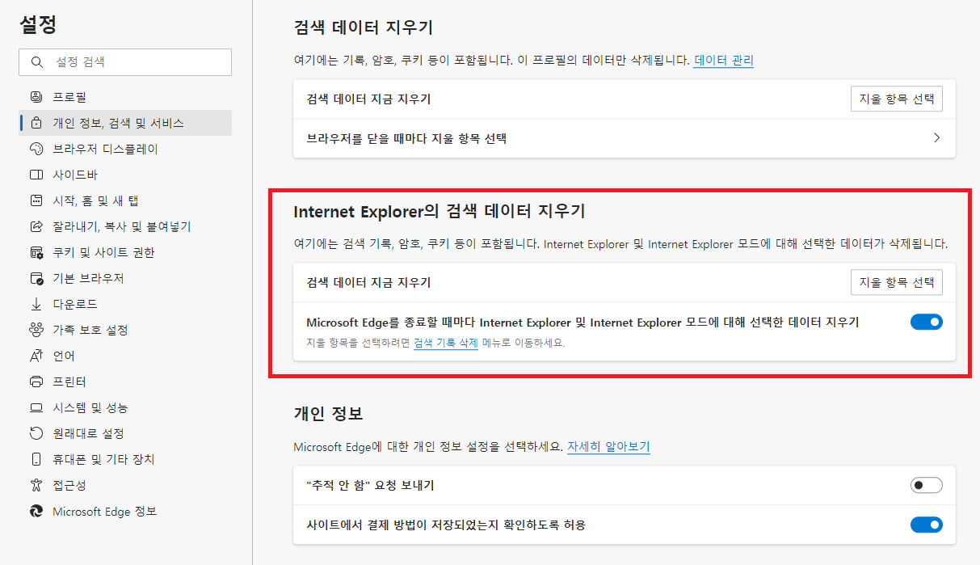980x565 pixels.
Task: Click the 프로필 profile icon
Action: coord(36,97)
